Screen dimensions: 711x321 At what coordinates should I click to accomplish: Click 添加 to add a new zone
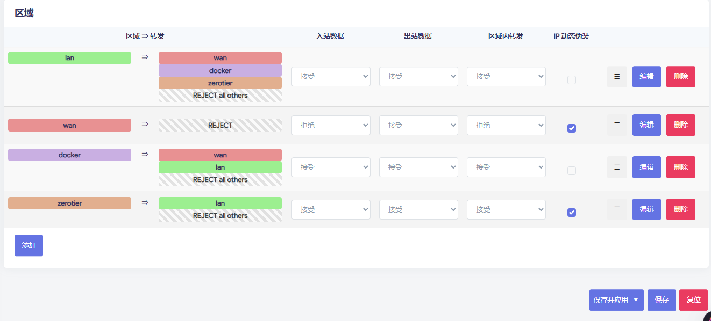(x=29, y=245)
